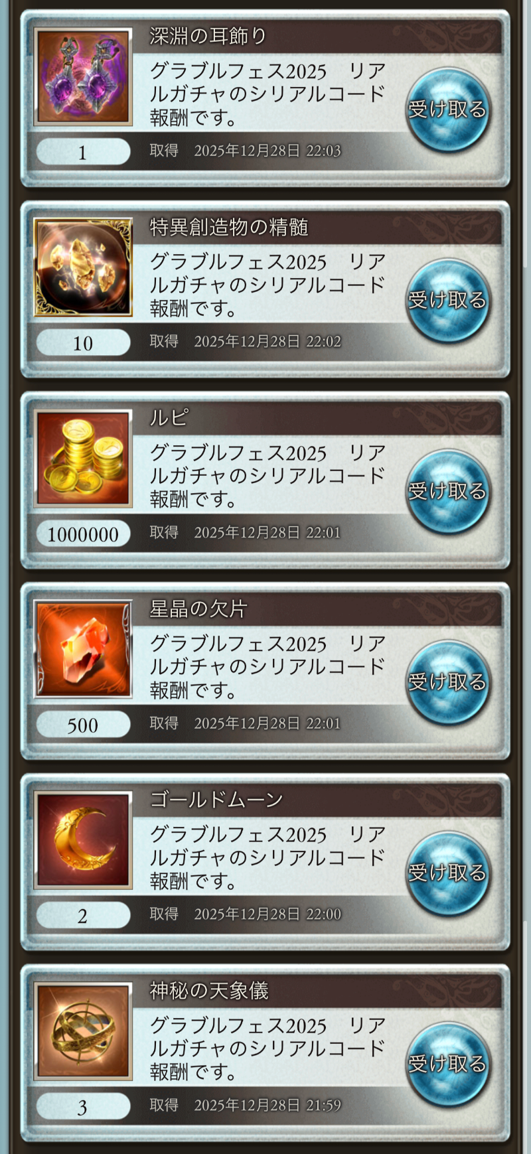Tap the 500 quantity badge for 星晶の欠片
The image size is (531, 1154).
coord(83,725)
